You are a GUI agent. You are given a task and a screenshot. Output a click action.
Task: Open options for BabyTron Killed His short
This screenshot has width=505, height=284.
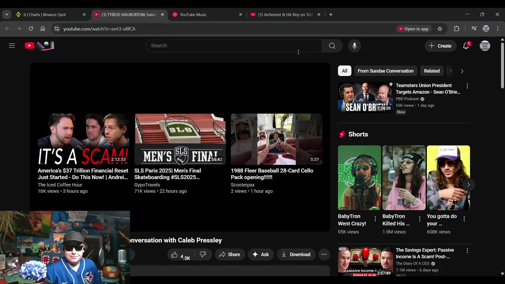pyautogui.click(x=420, y=219)
